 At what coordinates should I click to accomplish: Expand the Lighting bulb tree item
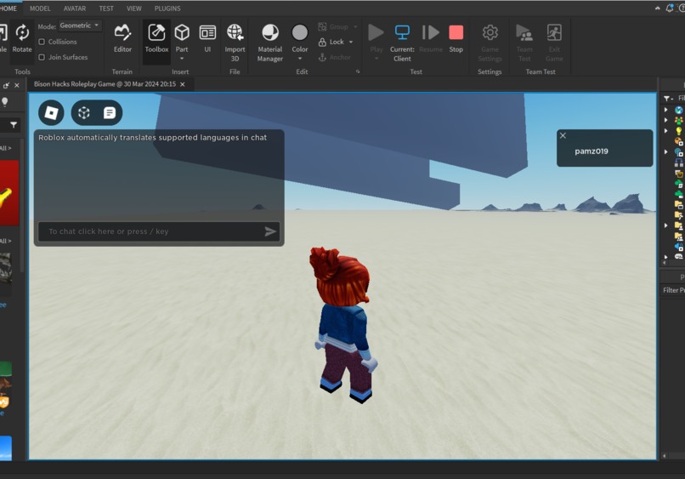[665, 130]
